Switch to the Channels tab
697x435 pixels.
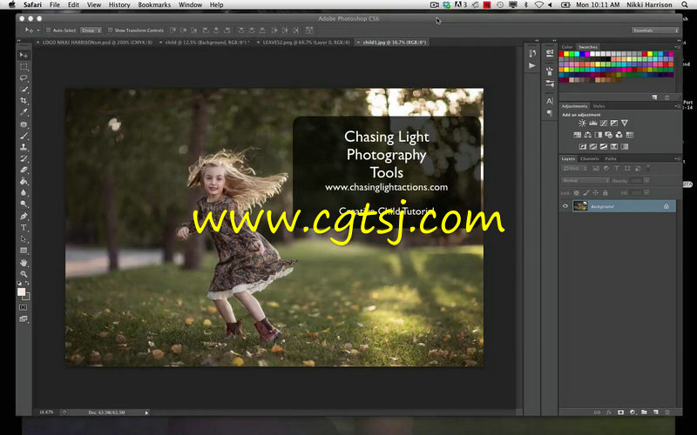point(590,158)
